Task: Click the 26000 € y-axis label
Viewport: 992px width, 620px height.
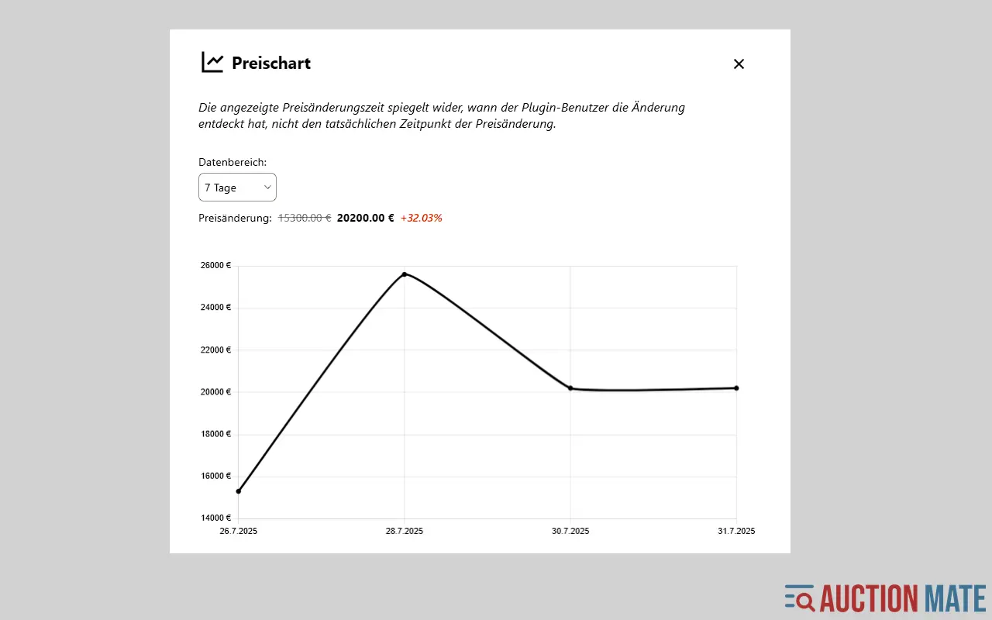Action: point(215,266)
